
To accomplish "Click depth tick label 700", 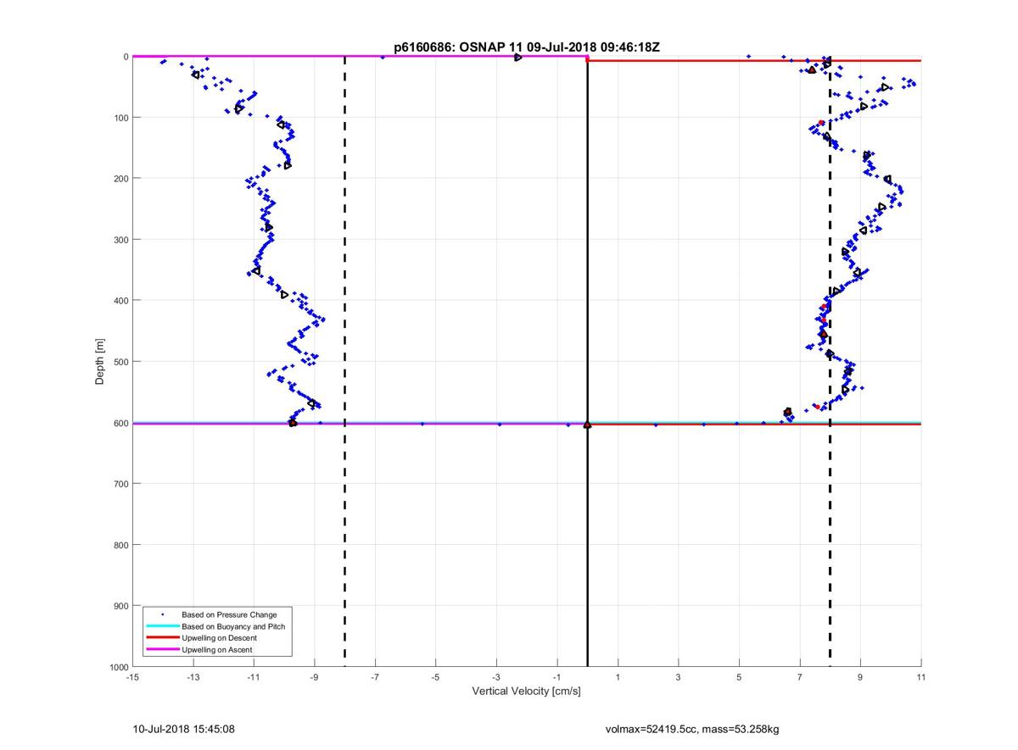I will (120, 484).
